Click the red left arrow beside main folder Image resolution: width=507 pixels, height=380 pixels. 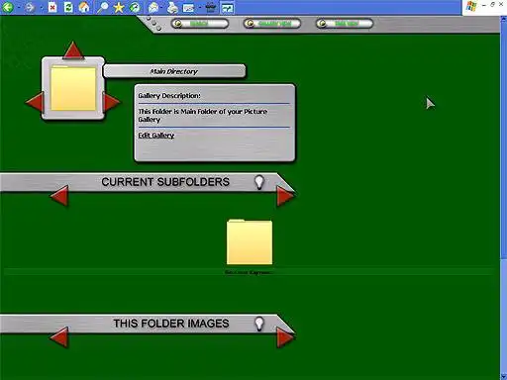(x=35, y=102)
